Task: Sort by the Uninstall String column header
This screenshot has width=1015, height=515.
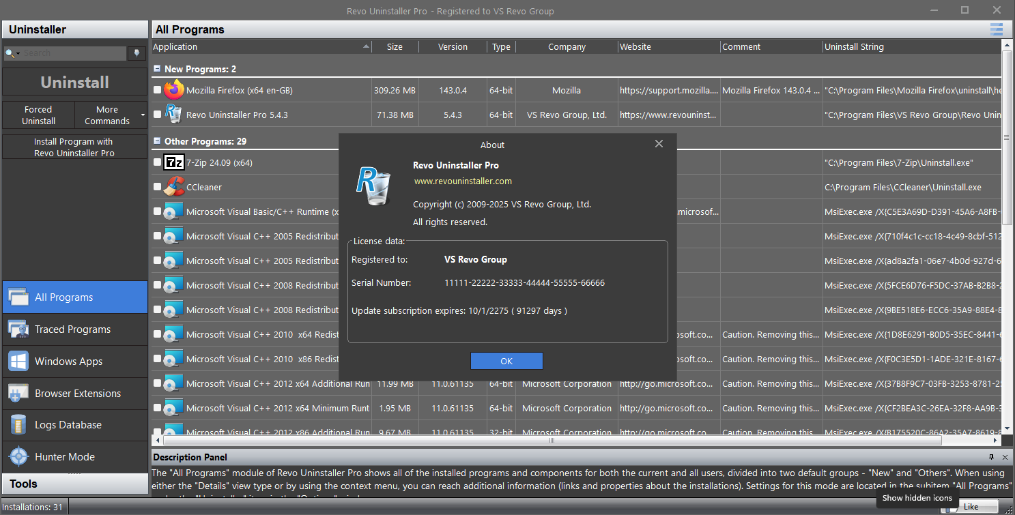Action: point(912,47)
